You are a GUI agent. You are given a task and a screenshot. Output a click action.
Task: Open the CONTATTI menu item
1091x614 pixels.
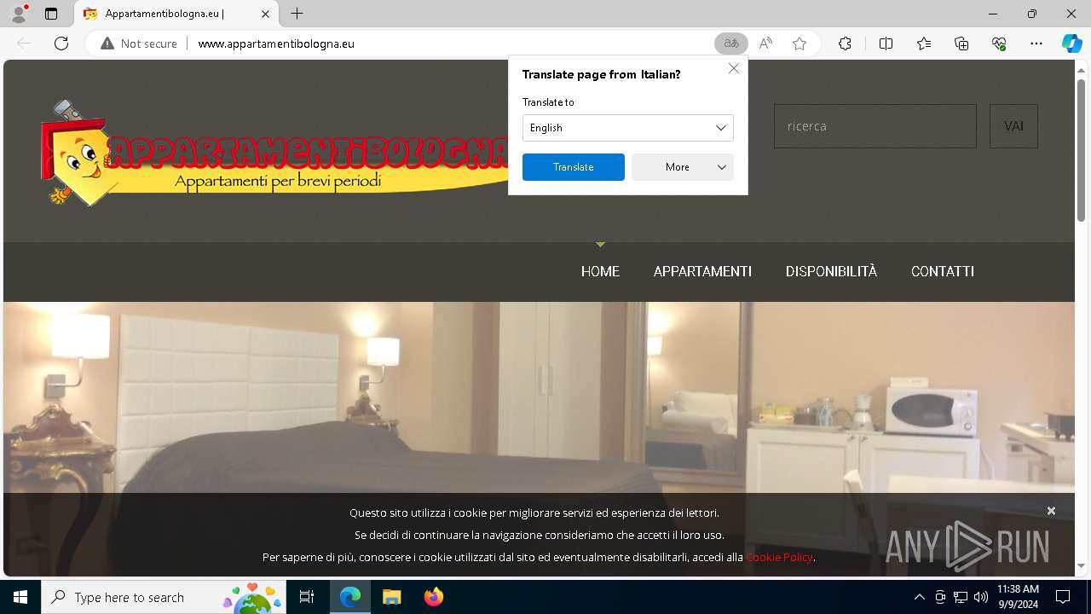[x=942, y=271]
